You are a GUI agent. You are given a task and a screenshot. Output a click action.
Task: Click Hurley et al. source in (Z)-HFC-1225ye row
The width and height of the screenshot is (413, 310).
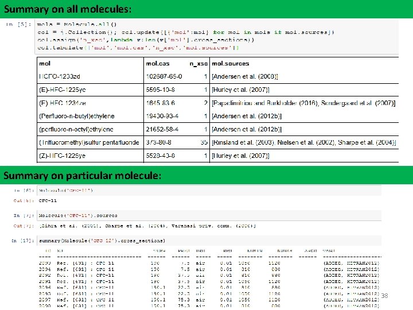pyautogui.click(x=240, y=156)
